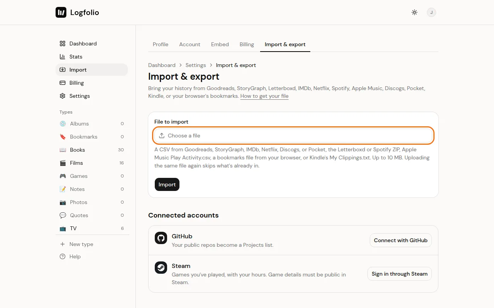This screenshot has height=308, width=494.
Task: Click the chevron between Dashboard and Settings breadcrumbs
Action: pyautogui.click(x=181, y=65)
